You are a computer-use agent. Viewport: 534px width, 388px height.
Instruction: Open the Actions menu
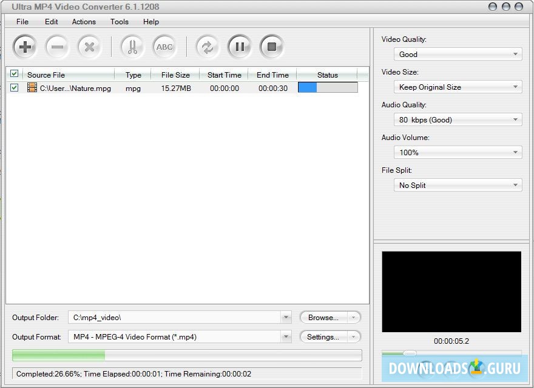point(84,21)
